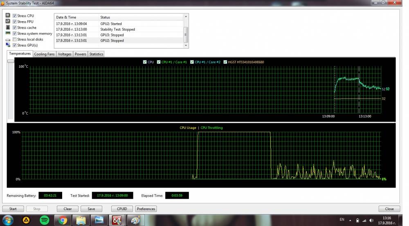Click the temperature graph vertical slider handle

(x=11, y=61)
